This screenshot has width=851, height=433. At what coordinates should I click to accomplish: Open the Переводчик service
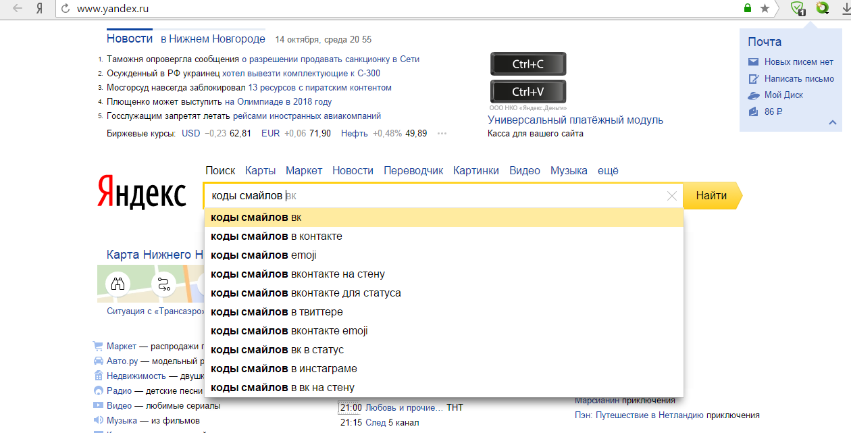[x=413, y=170]
